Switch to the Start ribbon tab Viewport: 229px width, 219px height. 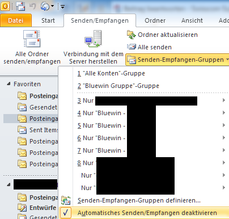click(48, 20)
